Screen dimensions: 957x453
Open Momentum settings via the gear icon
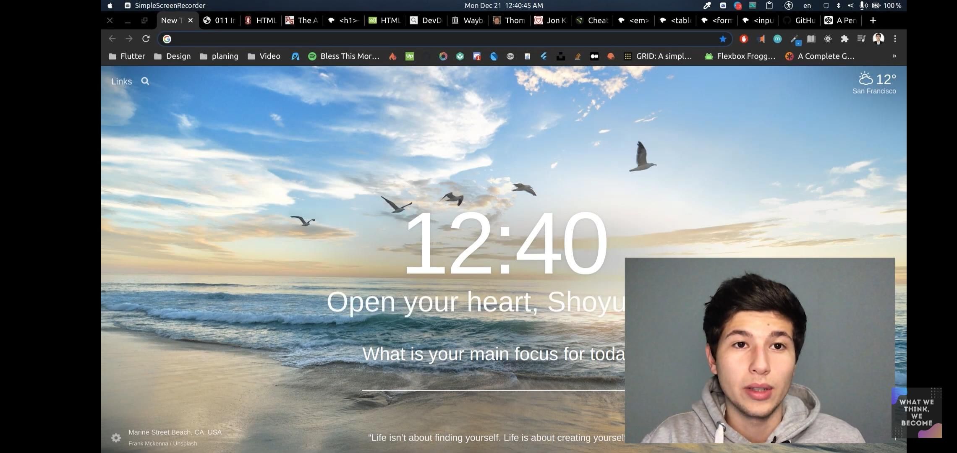[x=116, y=437]
